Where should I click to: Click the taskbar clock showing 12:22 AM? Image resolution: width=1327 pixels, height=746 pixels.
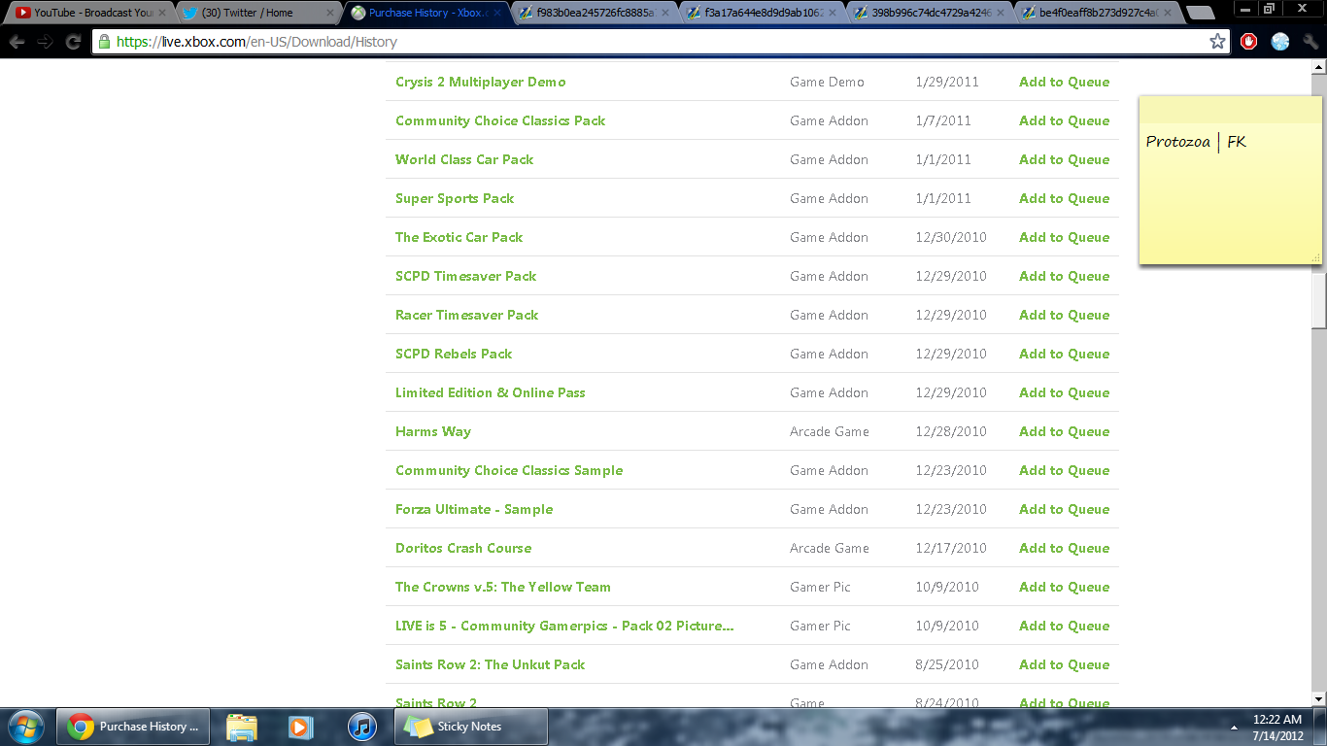pyautogui.click(x=1277, y=728)
